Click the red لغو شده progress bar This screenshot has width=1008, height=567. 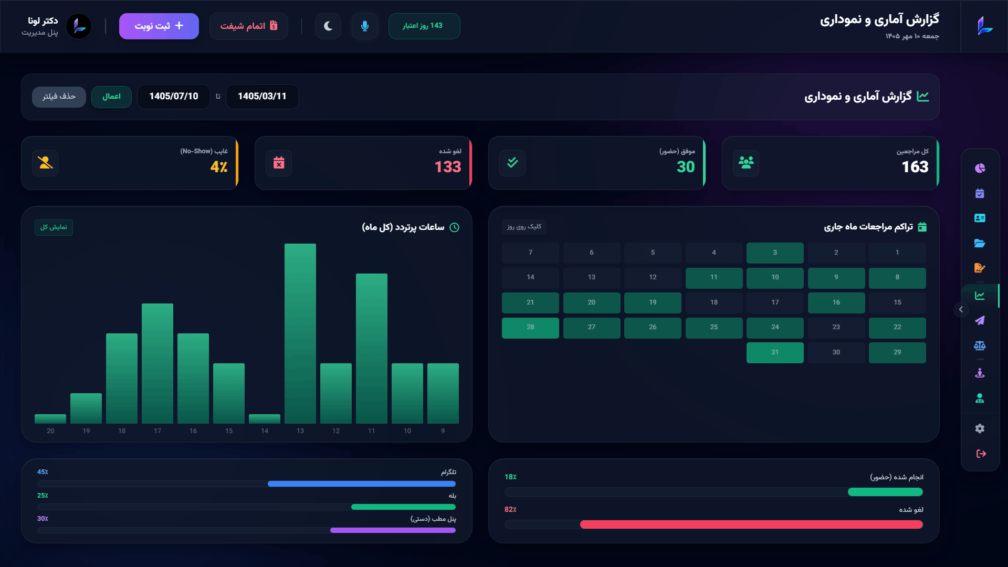751,524
